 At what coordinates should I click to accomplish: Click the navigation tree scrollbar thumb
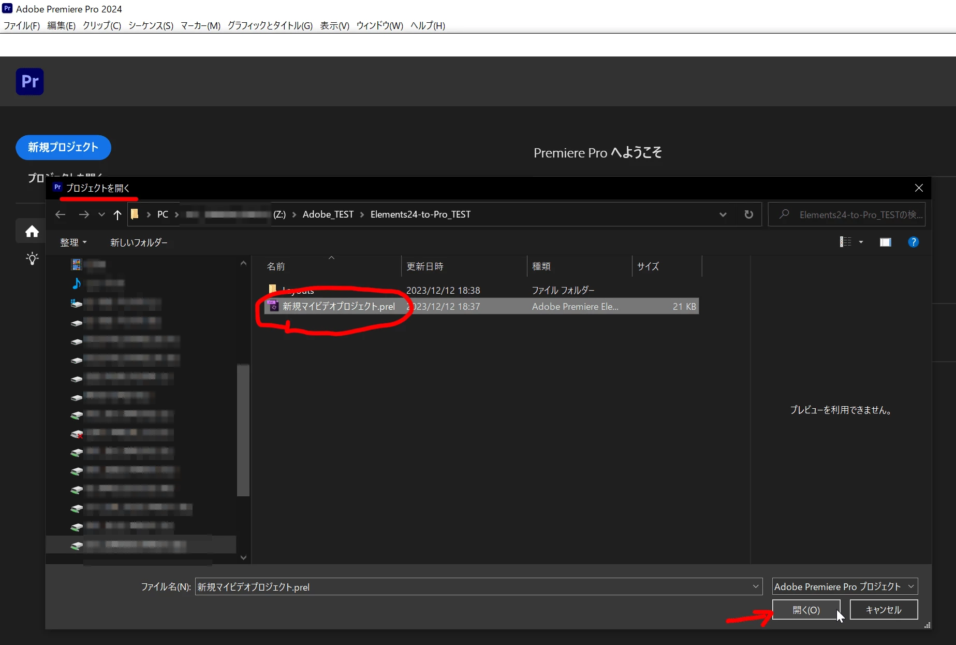[243, 430]
